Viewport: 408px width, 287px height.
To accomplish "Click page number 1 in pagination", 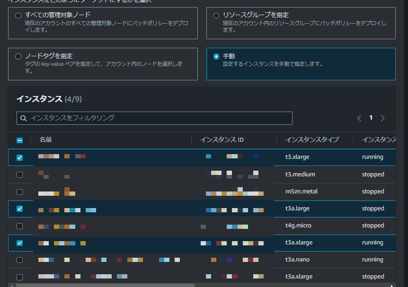I will (x=371, y=117).
